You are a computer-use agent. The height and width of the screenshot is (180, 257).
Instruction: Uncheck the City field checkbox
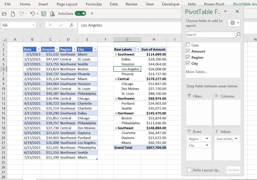click(x=188, y=63)
